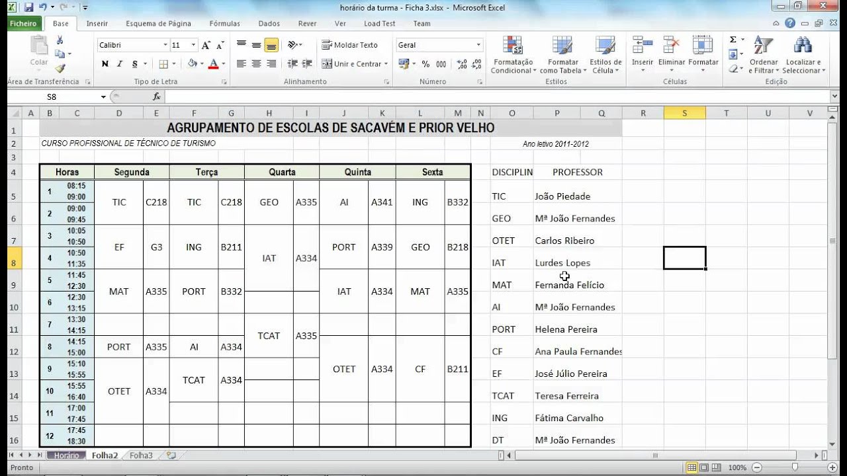Switch to Page Layout view in status bar

click(x=703, y=467)
